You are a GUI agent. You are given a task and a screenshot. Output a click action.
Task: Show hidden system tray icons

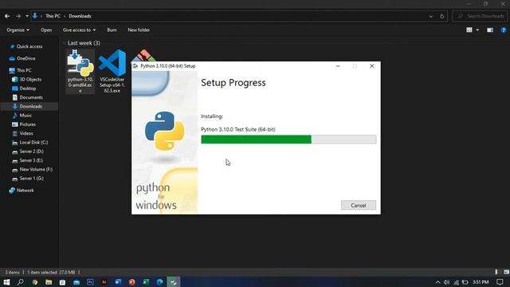[437, 282]
